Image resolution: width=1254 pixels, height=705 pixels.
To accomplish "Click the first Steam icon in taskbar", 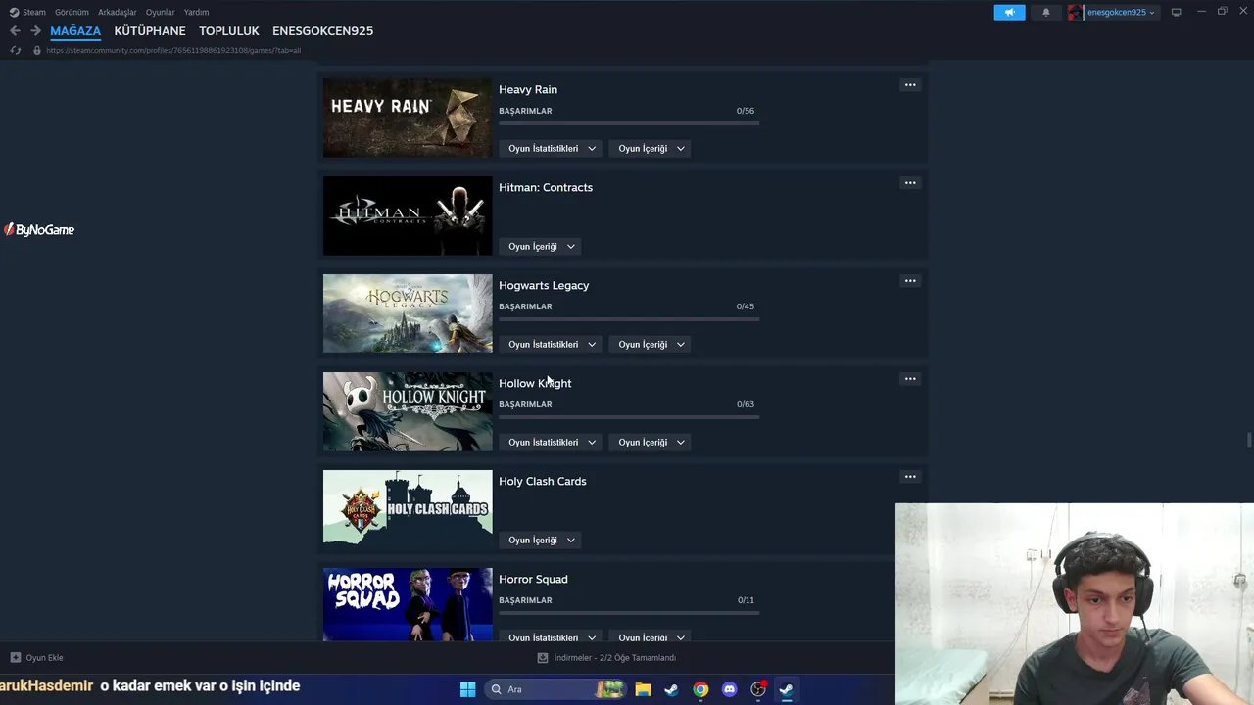I will [671, 689].
